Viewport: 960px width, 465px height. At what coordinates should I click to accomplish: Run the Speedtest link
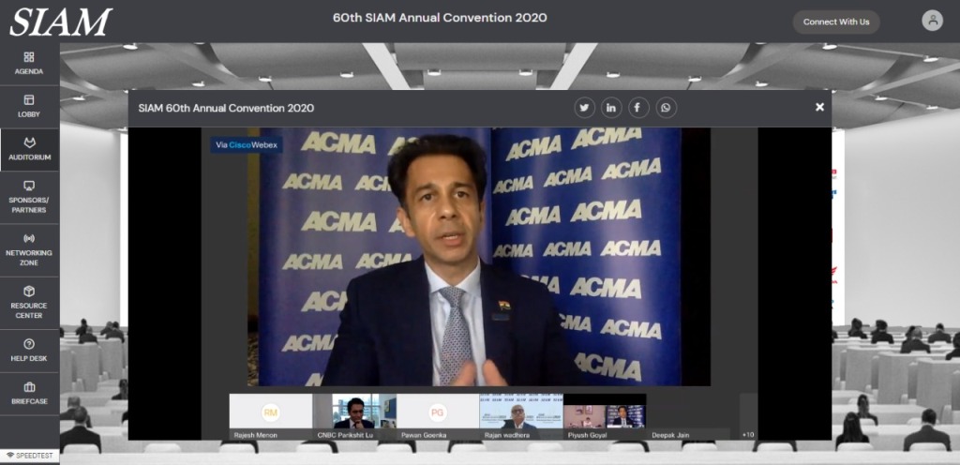[30, 456]
